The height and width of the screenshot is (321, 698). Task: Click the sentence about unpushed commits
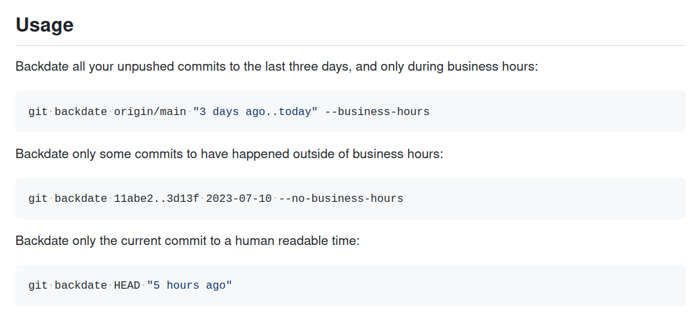tap(276, 67)
